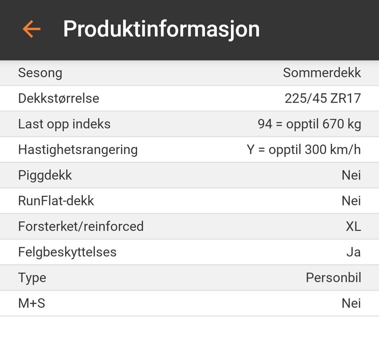Screen dimensions: 379x341
Task: Select the Hastighetsrangering row label
Action: coord(78,150)
